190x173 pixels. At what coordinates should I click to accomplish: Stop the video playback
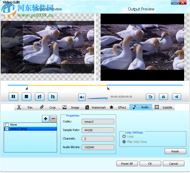26,97
